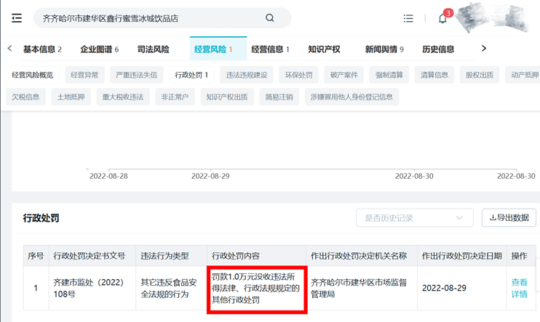Screen dimensions: 540x322
Task: Open the 新闻舆情 tab
Action: [x=384, y=49]
